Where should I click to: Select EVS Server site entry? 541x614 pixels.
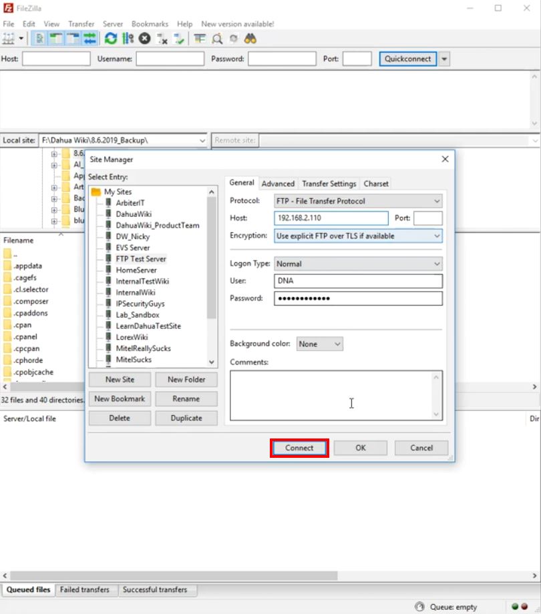(133, 248)
